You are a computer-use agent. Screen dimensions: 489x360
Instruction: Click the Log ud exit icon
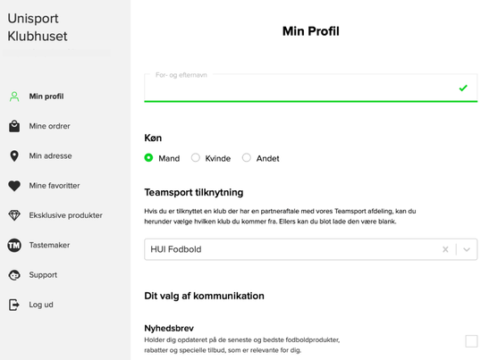point(14,305)
